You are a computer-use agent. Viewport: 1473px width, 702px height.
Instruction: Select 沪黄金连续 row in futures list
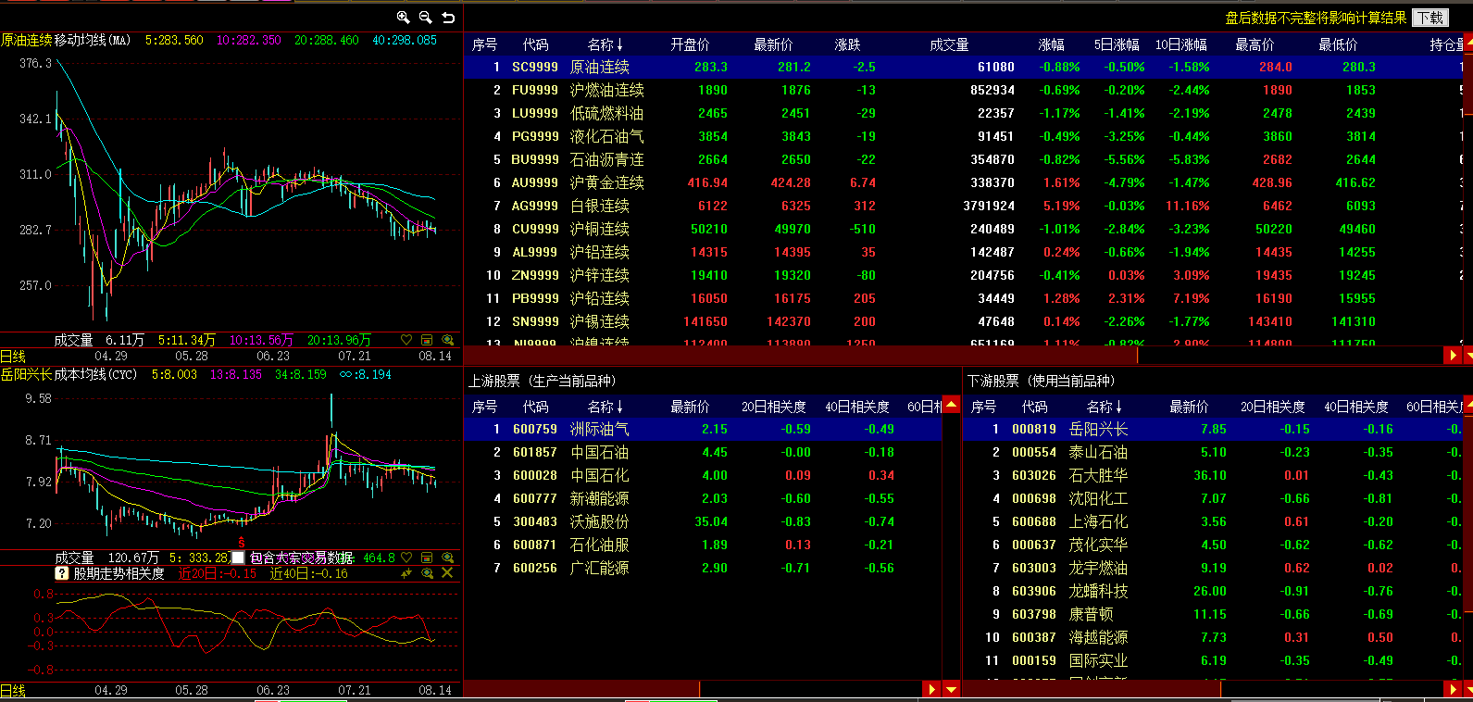pyautogui.click(x=606, y=182)
